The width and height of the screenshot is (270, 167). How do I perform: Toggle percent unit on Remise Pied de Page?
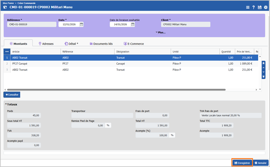(x=108, y=125)
